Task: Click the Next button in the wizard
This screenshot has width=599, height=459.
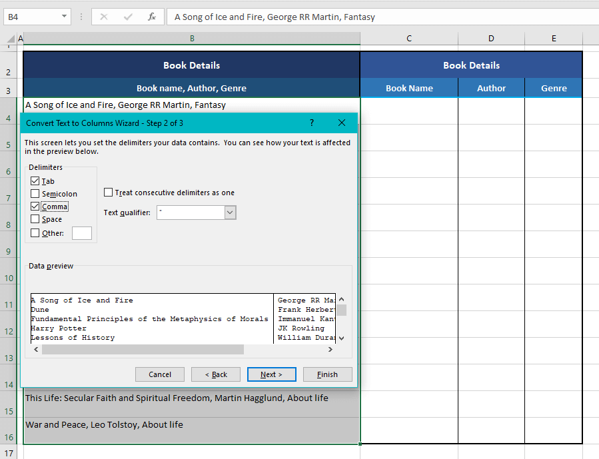Action: pyautogui.click(x=271, y=374)
